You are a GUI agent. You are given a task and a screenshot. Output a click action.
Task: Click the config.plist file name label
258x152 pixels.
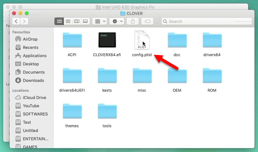point(142,55)
